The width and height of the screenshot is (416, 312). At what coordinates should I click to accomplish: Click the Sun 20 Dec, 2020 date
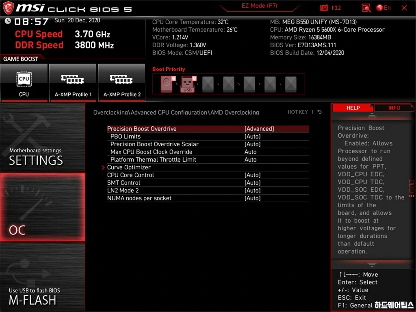[x=77, y=20]
